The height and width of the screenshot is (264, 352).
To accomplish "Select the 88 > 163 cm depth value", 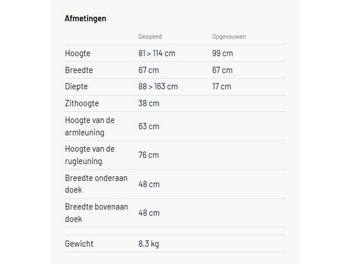I will click(158, 86).
